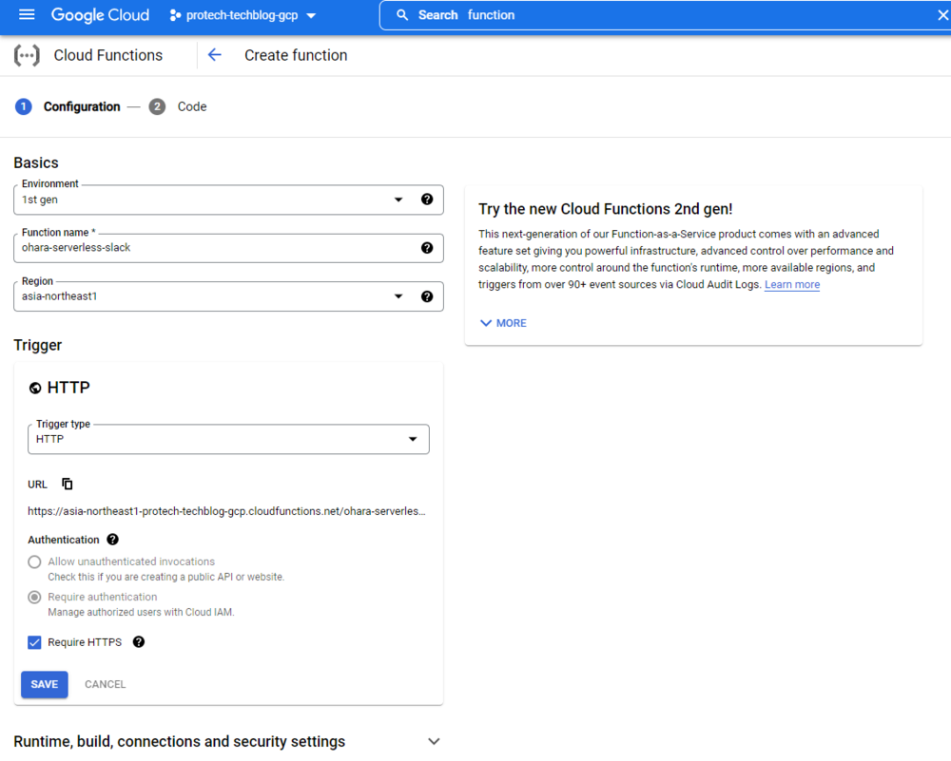Uncheck the Require HTTPS checkbox
The width and height of the screenshot is (951, 761).
35,642
